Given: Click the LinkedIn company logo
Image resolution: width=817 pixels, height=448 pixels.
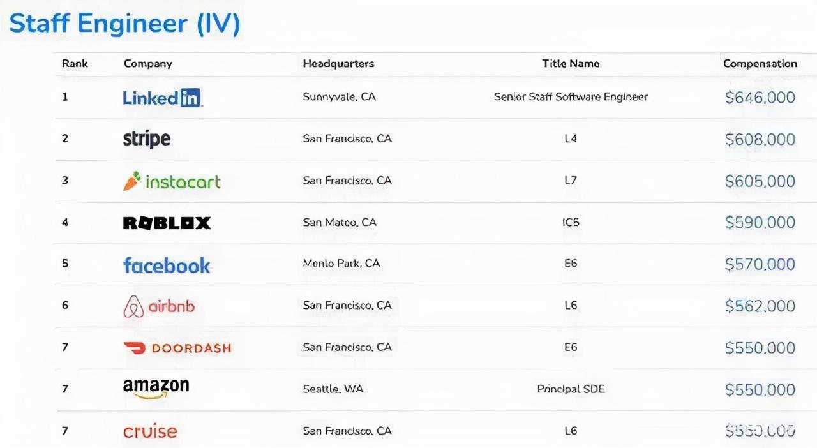Looking at the screenshot, I should (162, 98).
